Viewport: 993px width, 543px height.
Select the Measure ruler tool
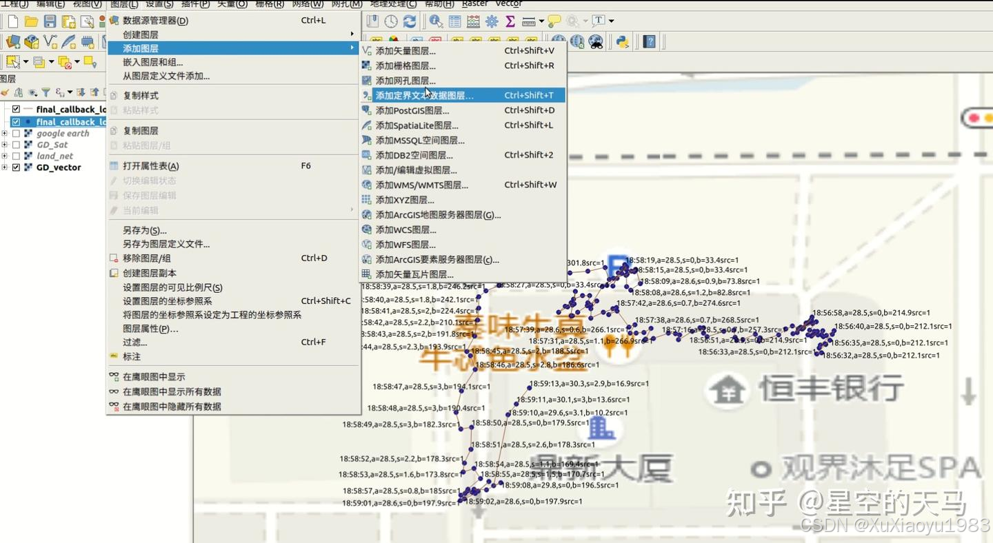click(x=529, y=22)
